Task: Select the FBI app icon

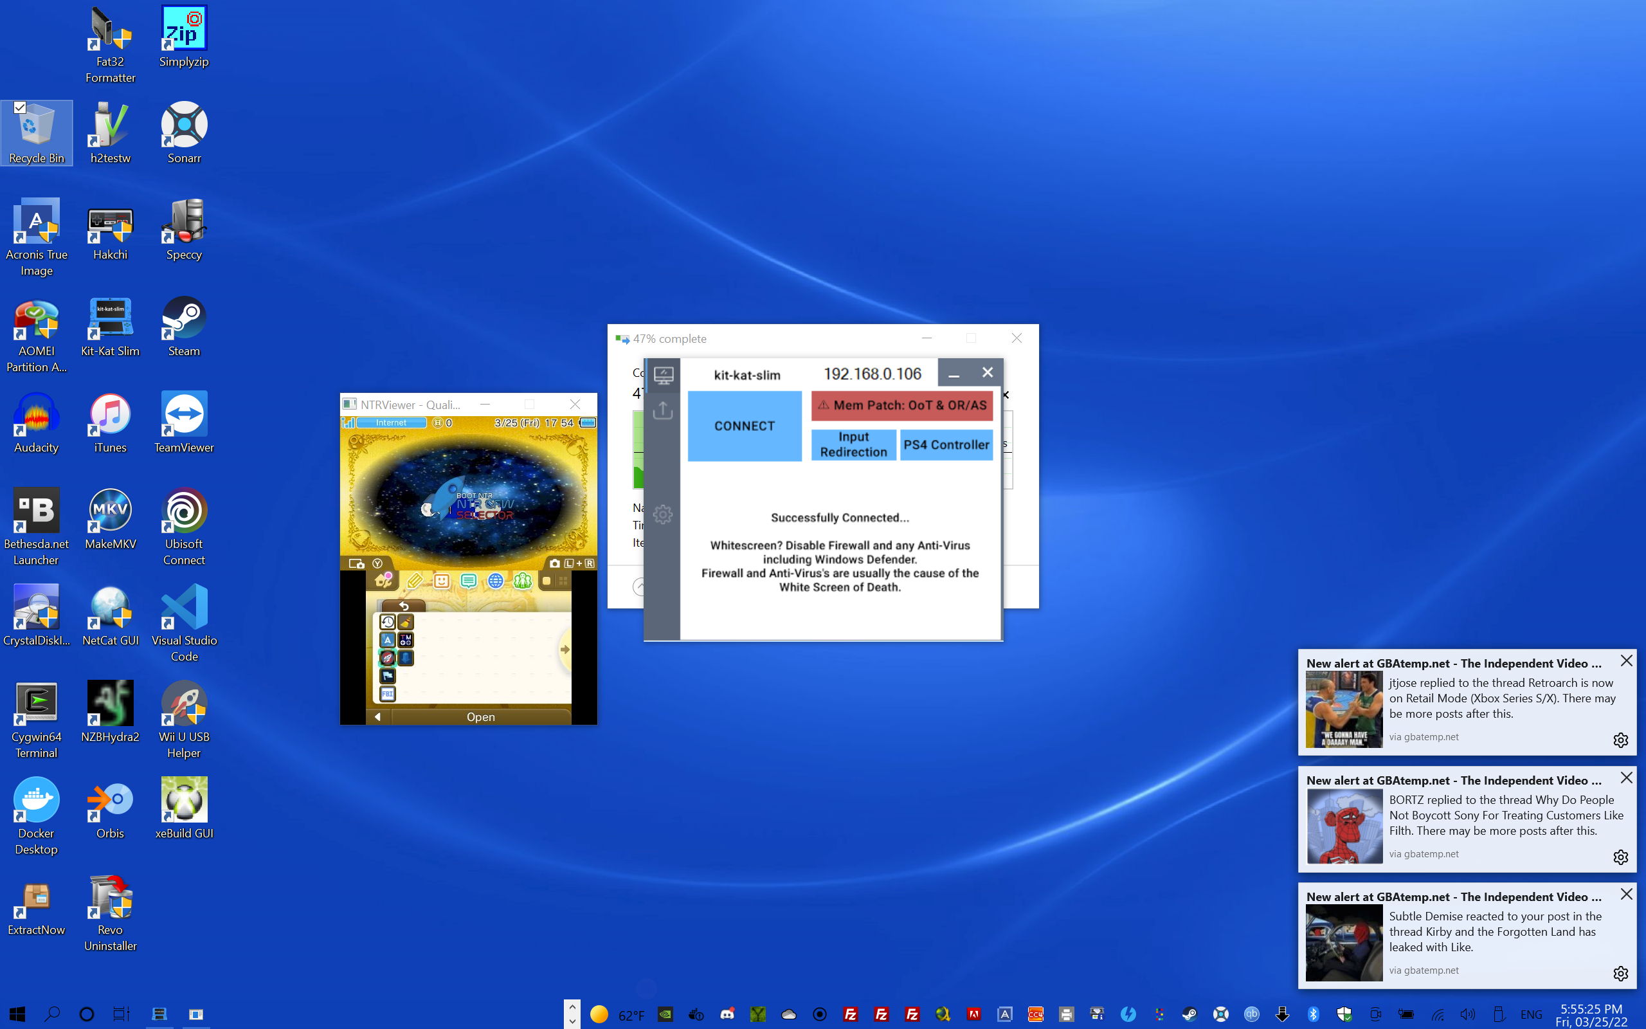Action: 388,694
